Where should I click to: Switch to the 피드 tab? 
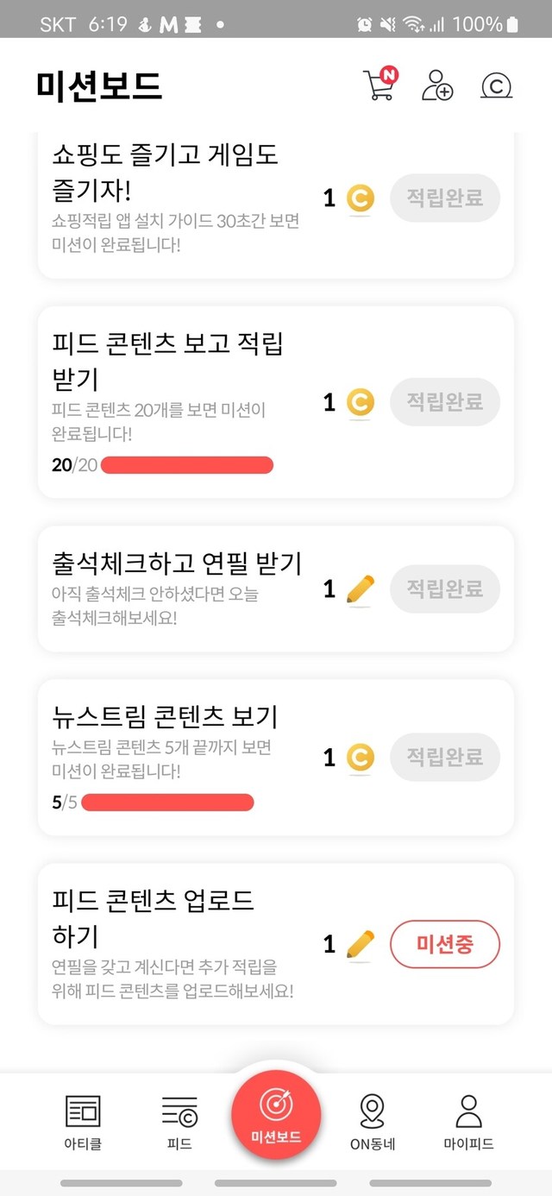(179, 1121)
